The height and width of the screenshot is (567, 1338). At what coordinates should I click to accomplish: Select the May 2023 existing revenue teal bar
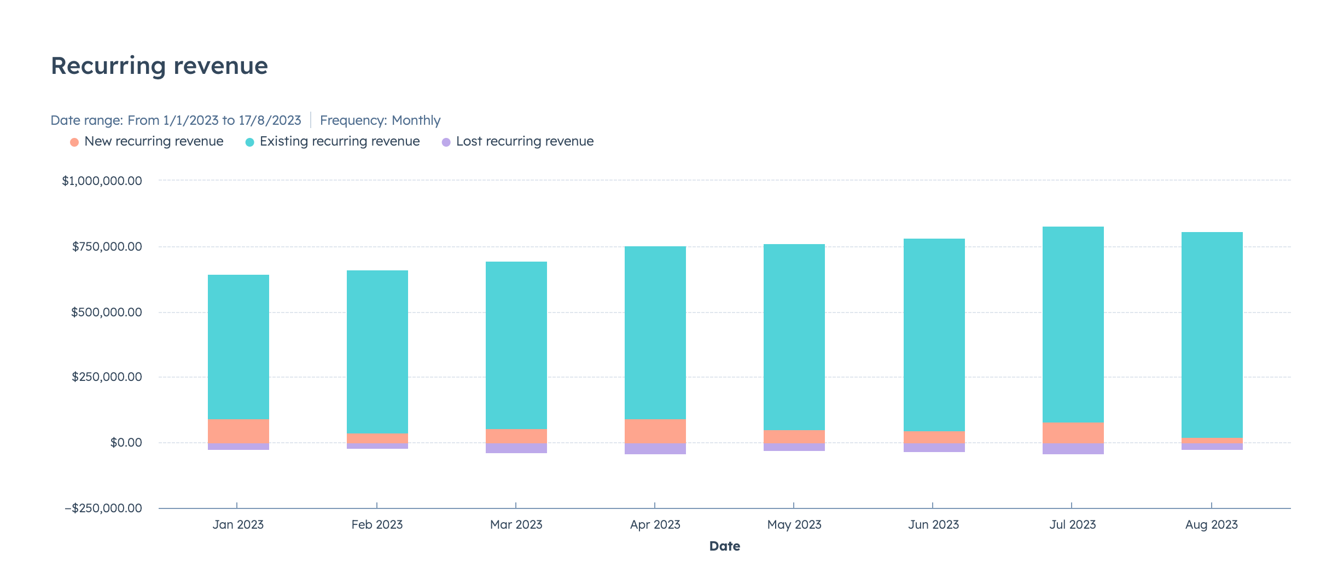pos(794,337)
